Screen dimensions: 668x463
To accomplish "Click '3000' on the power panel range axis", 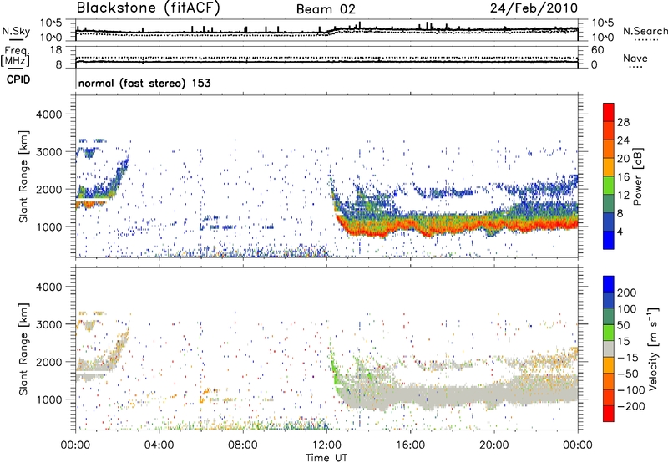I will point(48,152).
